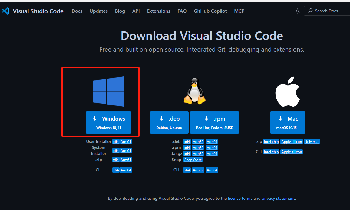The image size is (350, 210).
Task: Click the search magnifier icon
Action: tap(310, 11)
